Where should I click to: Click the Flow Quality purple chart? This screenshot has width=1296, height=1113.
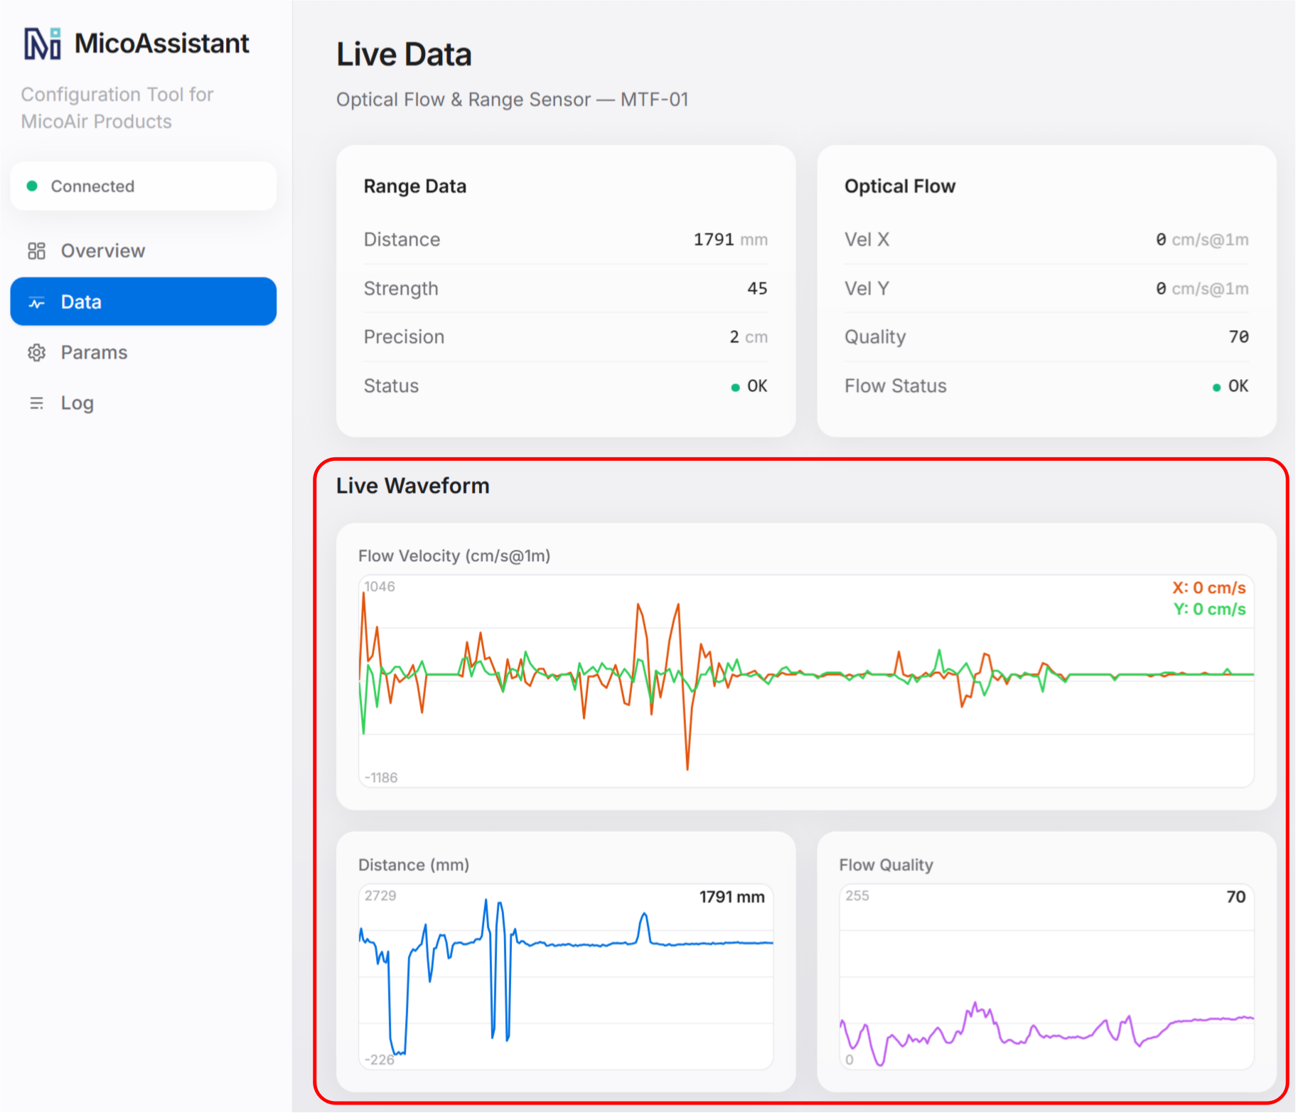pyautogui.click(x=1046, y=976)
